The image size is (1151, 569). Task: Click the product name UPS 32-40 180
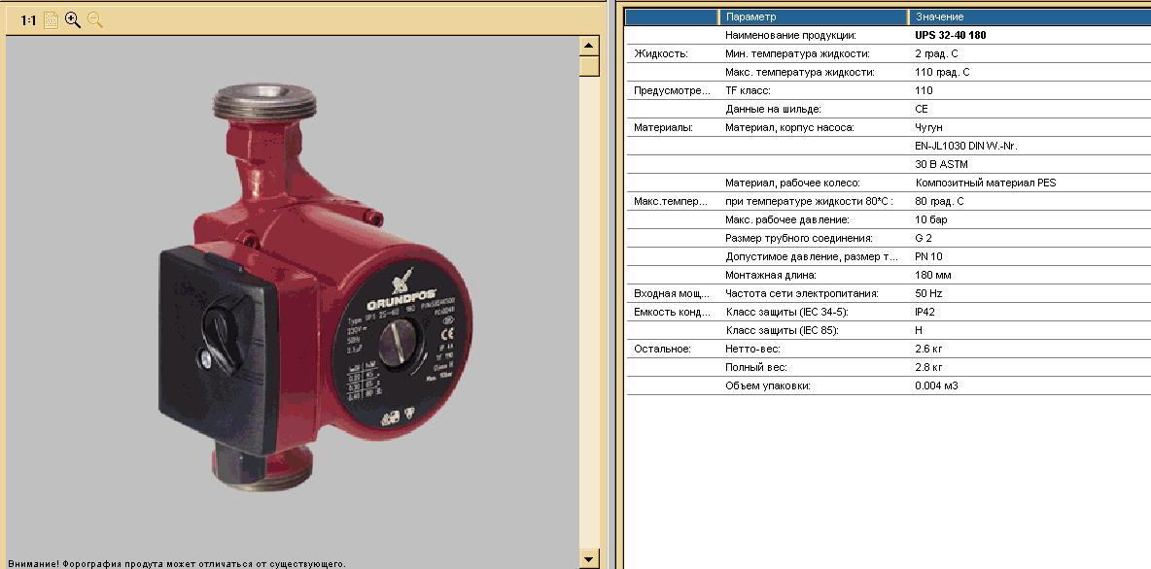(950, 35)
